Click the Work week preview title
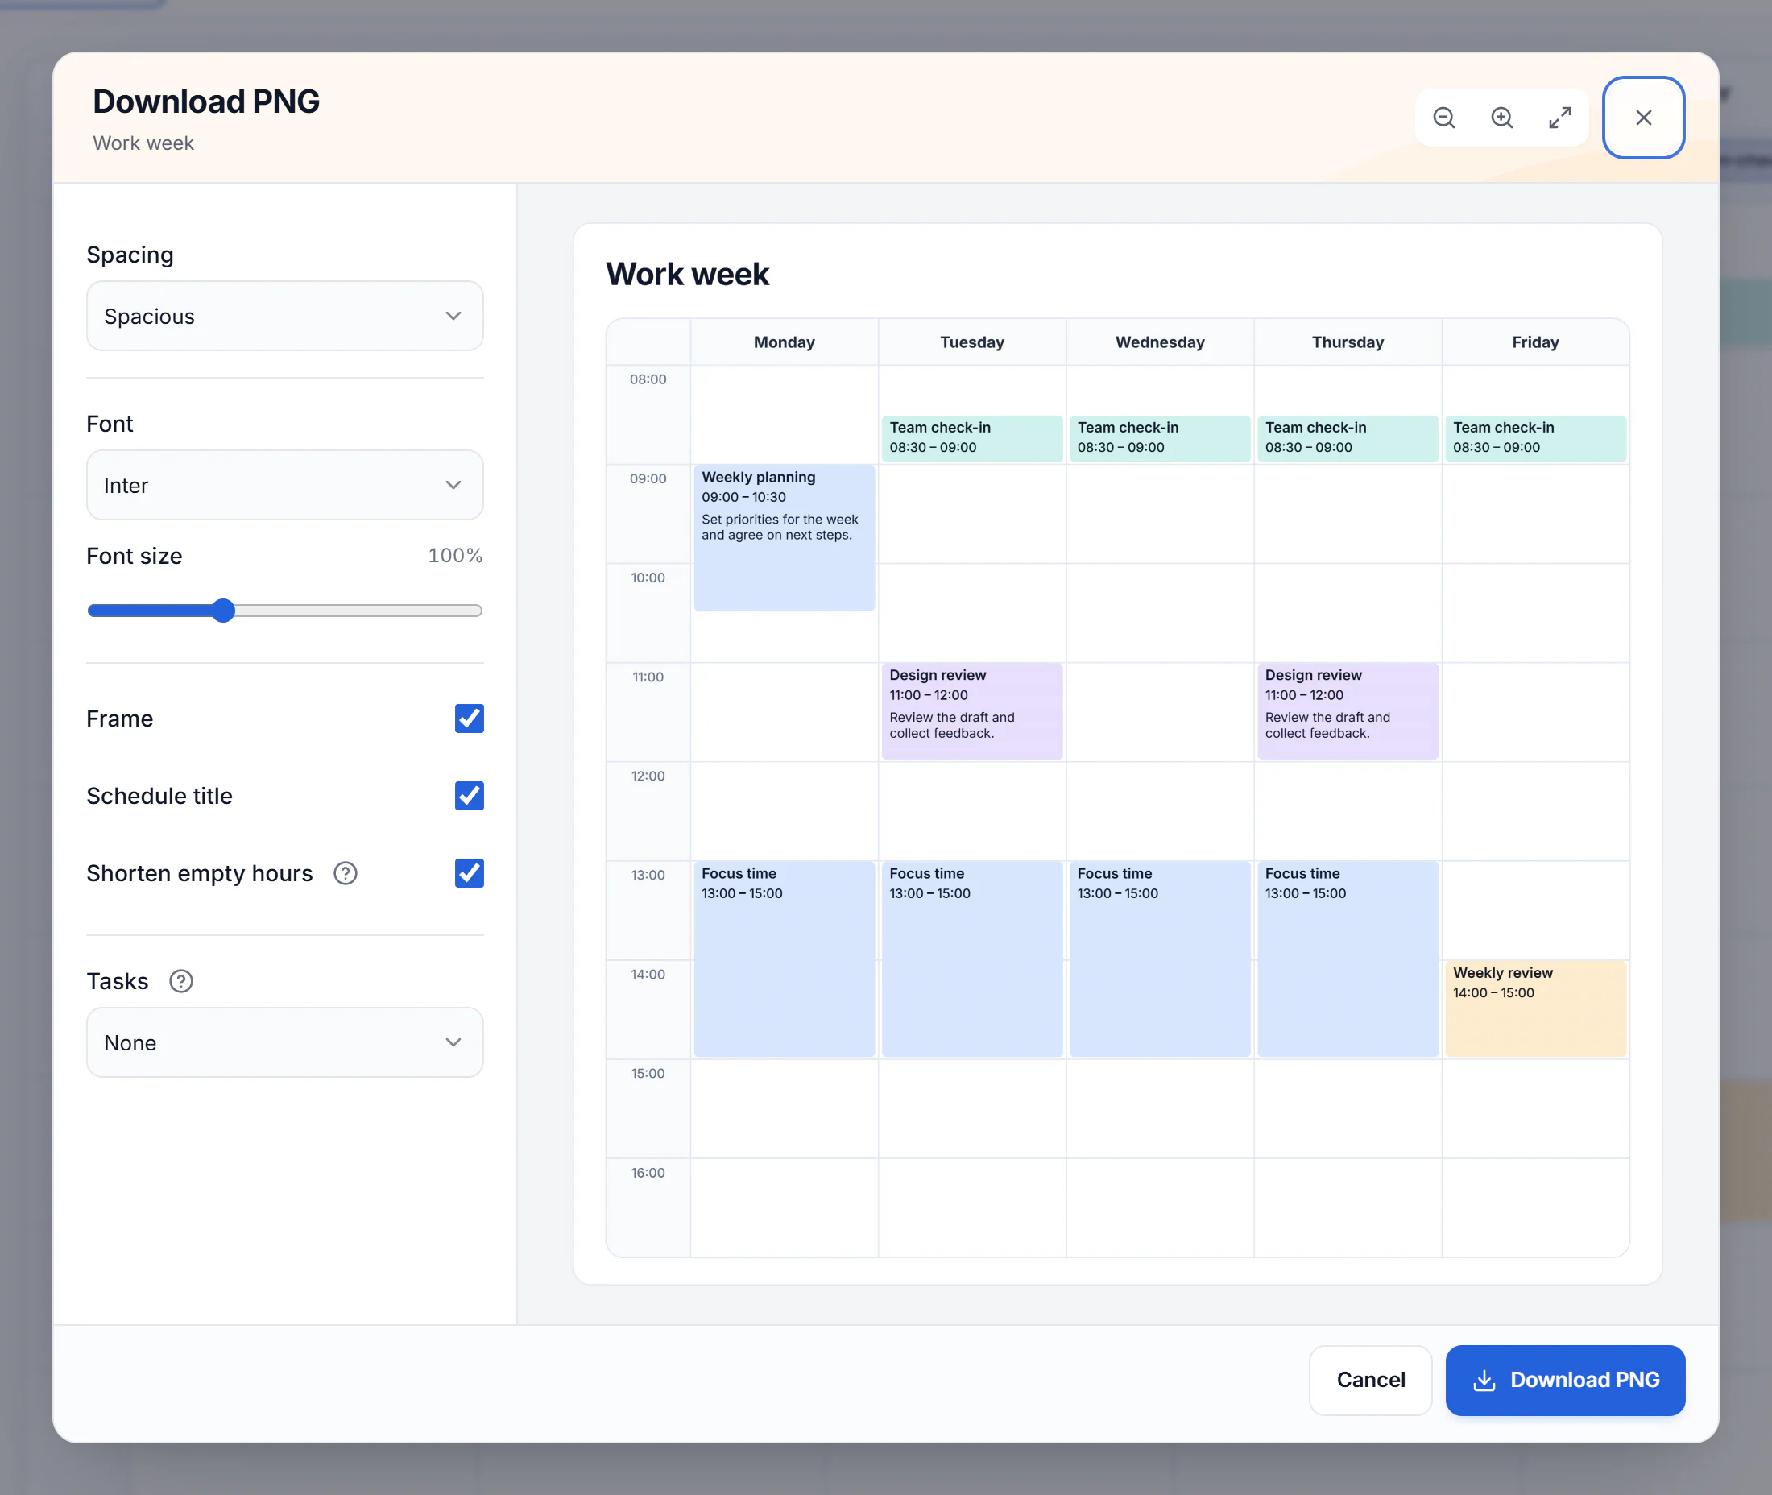1772x1495 pixels. 687,274
